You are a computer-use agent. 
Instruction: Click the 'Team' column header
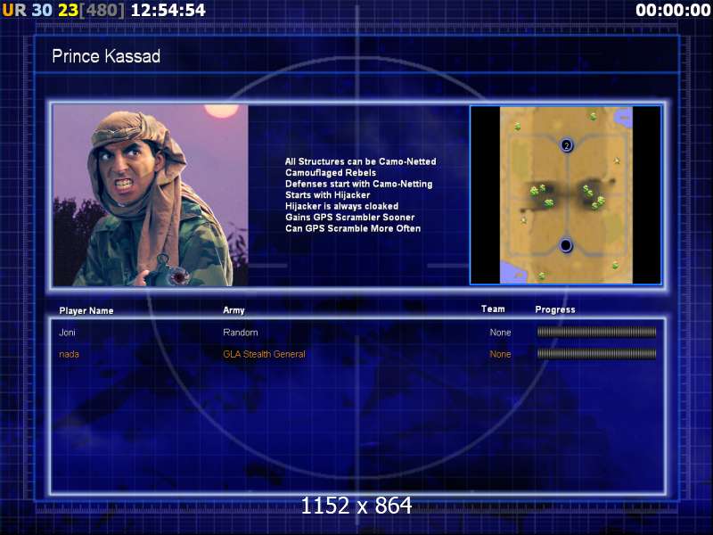(x=493, y=309)
